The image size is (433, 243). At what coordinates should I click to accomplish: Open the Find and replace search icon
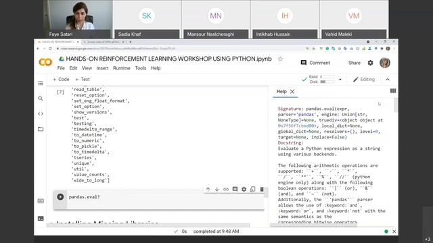41,99
